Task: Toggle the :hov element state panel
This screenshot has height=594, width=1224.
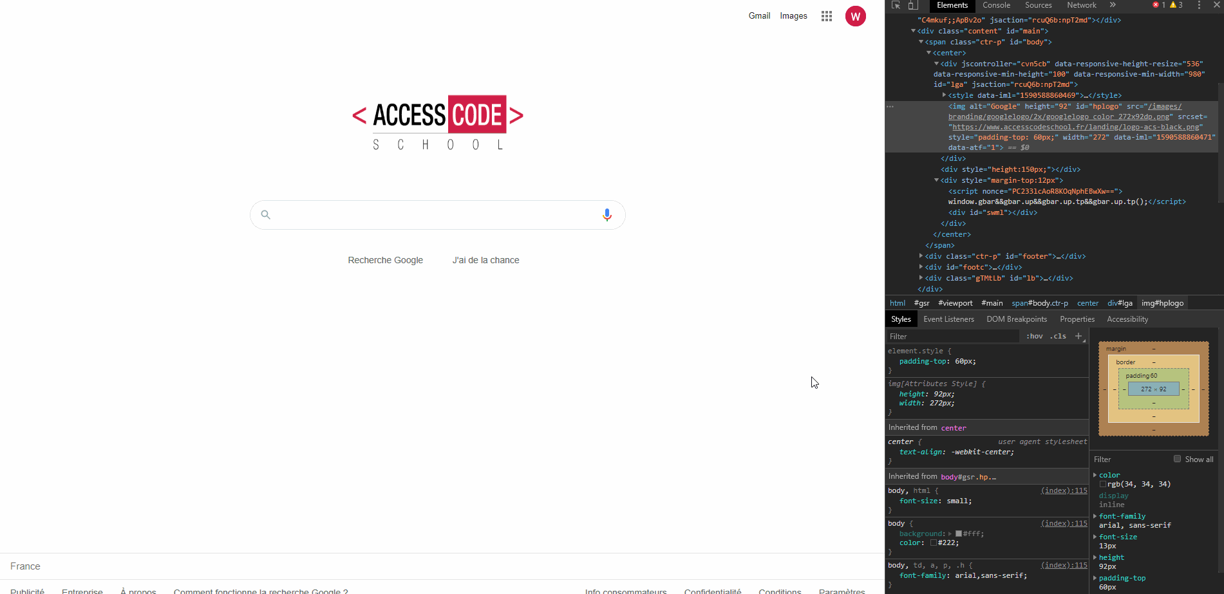Action: [1034, 336]
